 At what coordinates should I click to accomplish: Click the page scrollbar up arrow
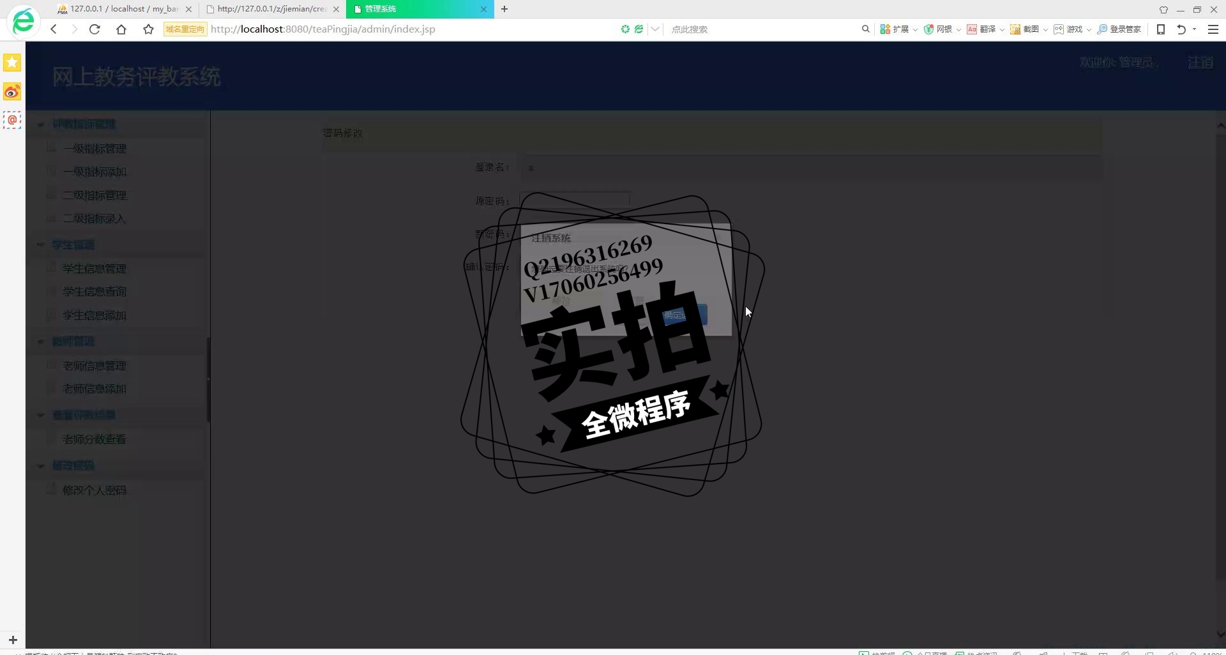pos(1220,125)
